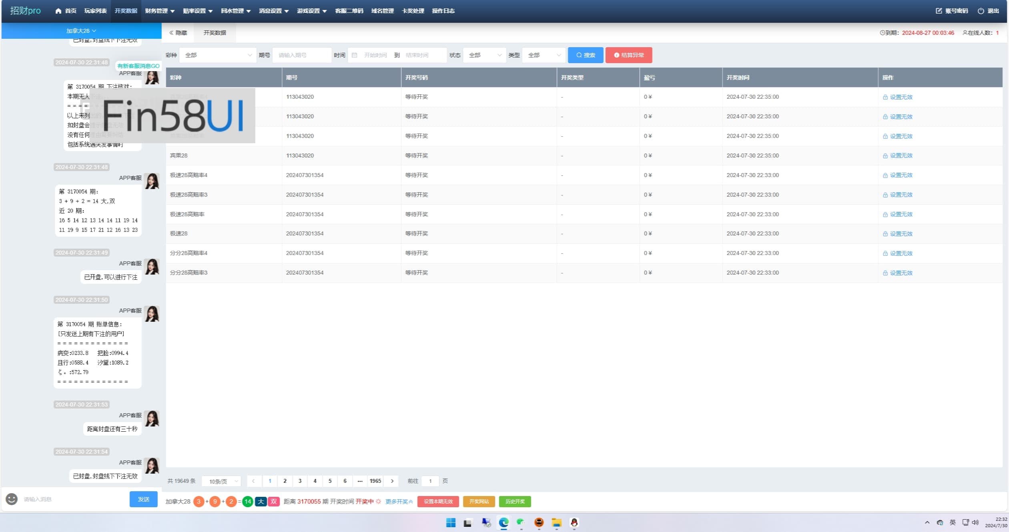Open the 10条/页 page size dropdown
The height and width of the screenshot is (532, 1009).
coord(221,481)
